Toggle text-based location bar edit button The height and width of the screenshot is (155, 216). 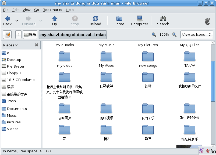point(7,35)
